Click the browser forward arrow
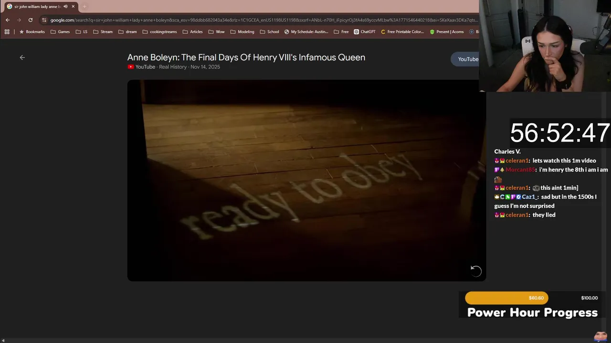 tap(19, 20)
